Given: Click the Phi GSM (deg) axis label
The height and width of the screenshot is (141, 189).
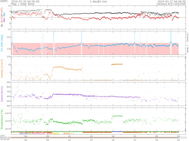Looking at the screenshot, I should (x=2, y=43).
